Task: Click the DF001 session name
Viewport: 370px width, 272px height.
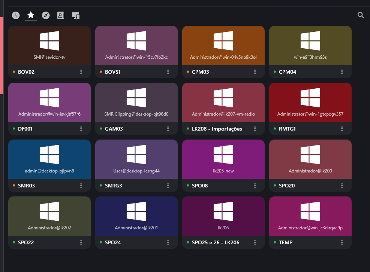Action: (x=25, y=129)
